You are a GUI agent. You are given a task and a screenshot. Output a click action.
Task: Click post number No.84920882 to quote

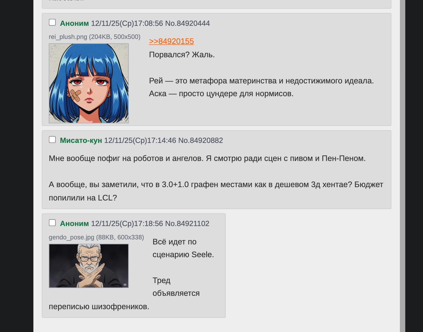click(200, 140)
